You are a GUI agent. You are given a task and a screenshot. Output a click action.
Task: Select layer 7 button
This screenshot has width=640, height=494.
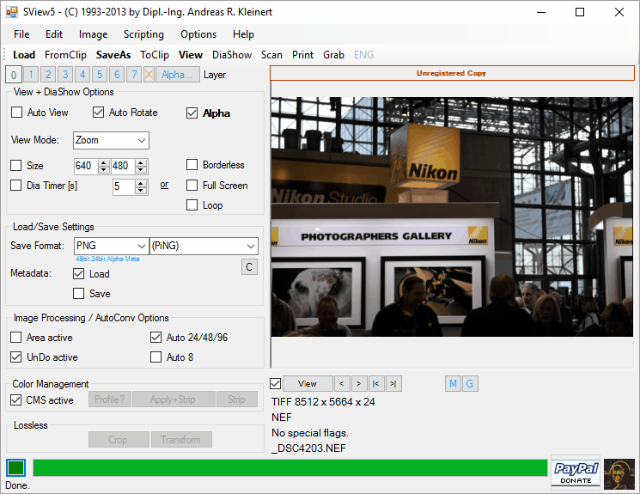coord(134,74)
